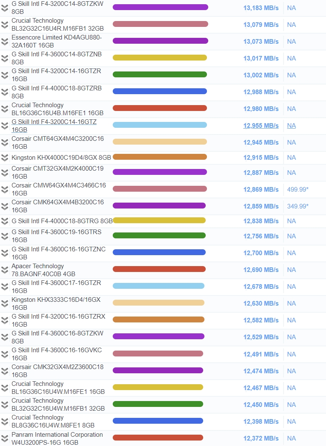
Task: Expand the G Skill F4-4000C18-8GTRG row chevron
Action: click(5, 221)
